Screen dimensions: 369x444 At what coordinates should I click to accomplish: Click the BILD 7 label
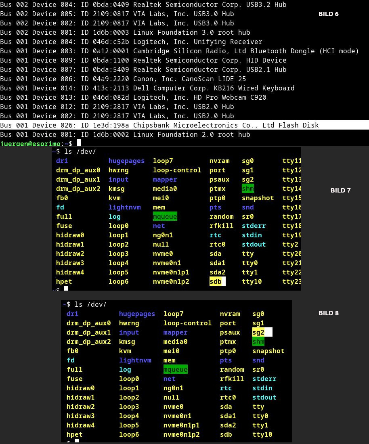tap(340, 191)
